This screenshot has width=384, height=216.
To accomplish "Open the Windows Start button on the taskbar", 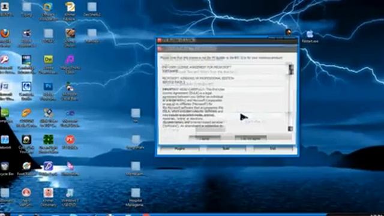I will 4,214.
